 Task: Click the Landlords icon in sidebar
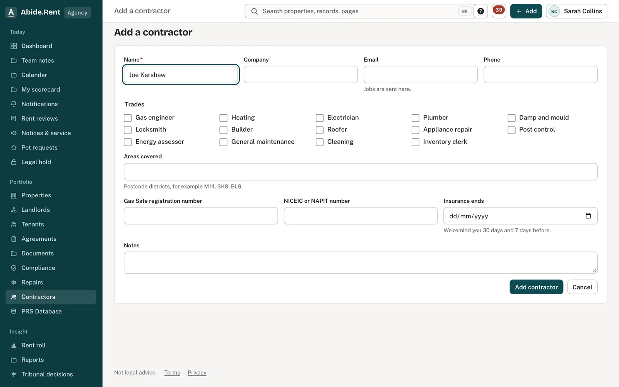pyautogui.click(x=14, y=210)
